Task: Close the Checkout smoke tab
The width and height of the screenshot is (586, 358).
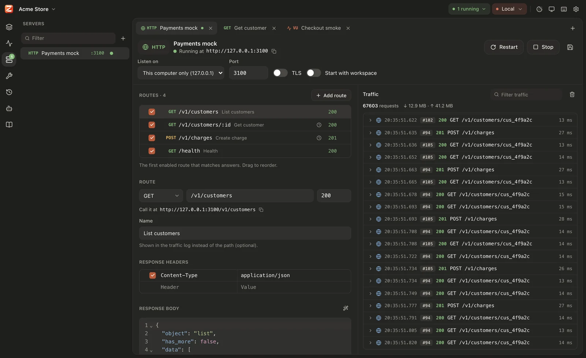Action: [x=348, y=28]
